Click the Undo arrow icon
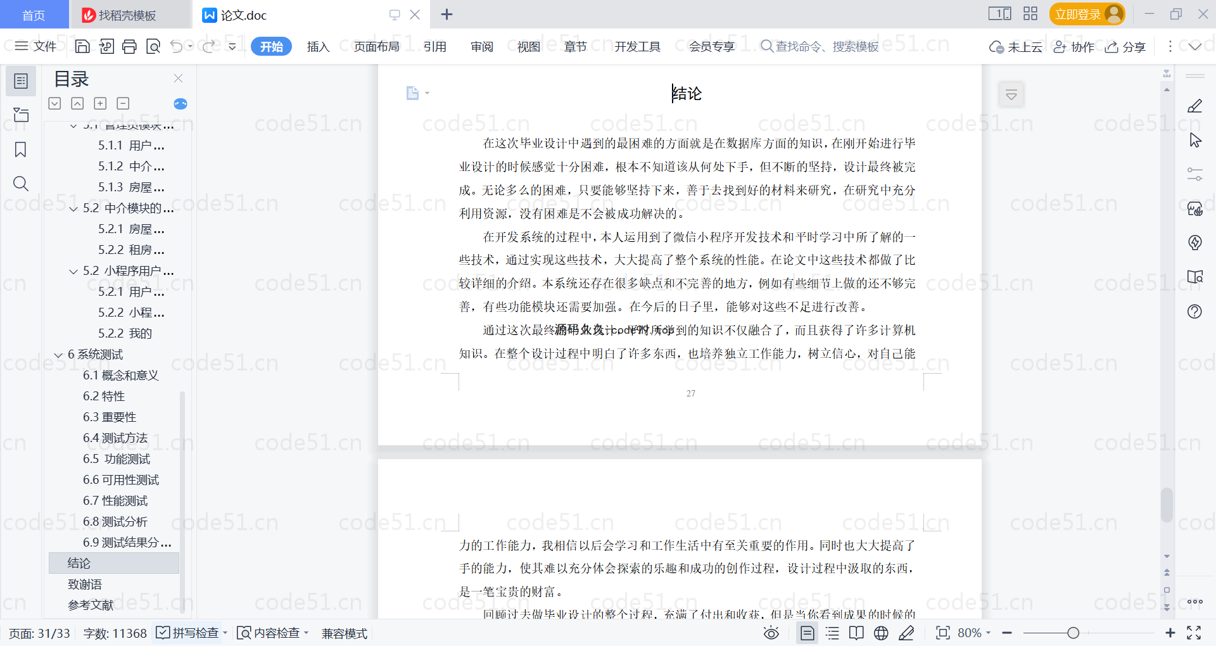Viewport: 1216px width, 646px height. 177,46
